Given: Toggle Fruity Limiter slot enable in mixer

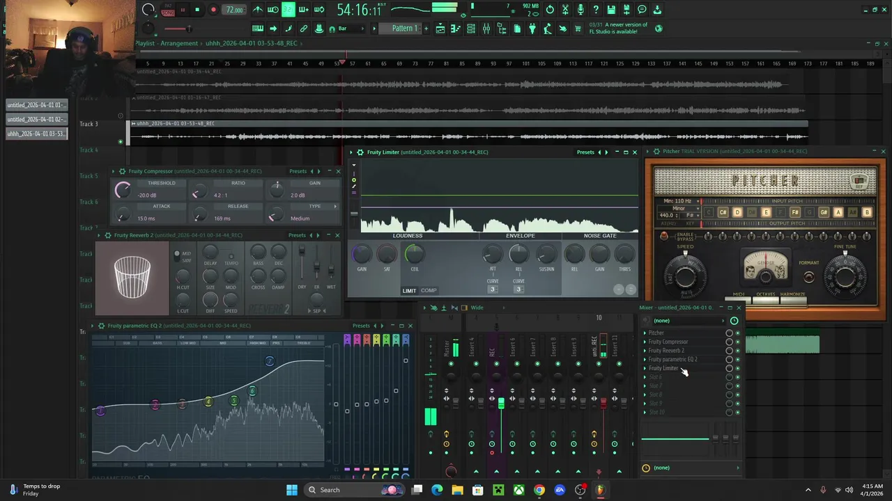Looking at the screenshot, I should coord(738,368).
